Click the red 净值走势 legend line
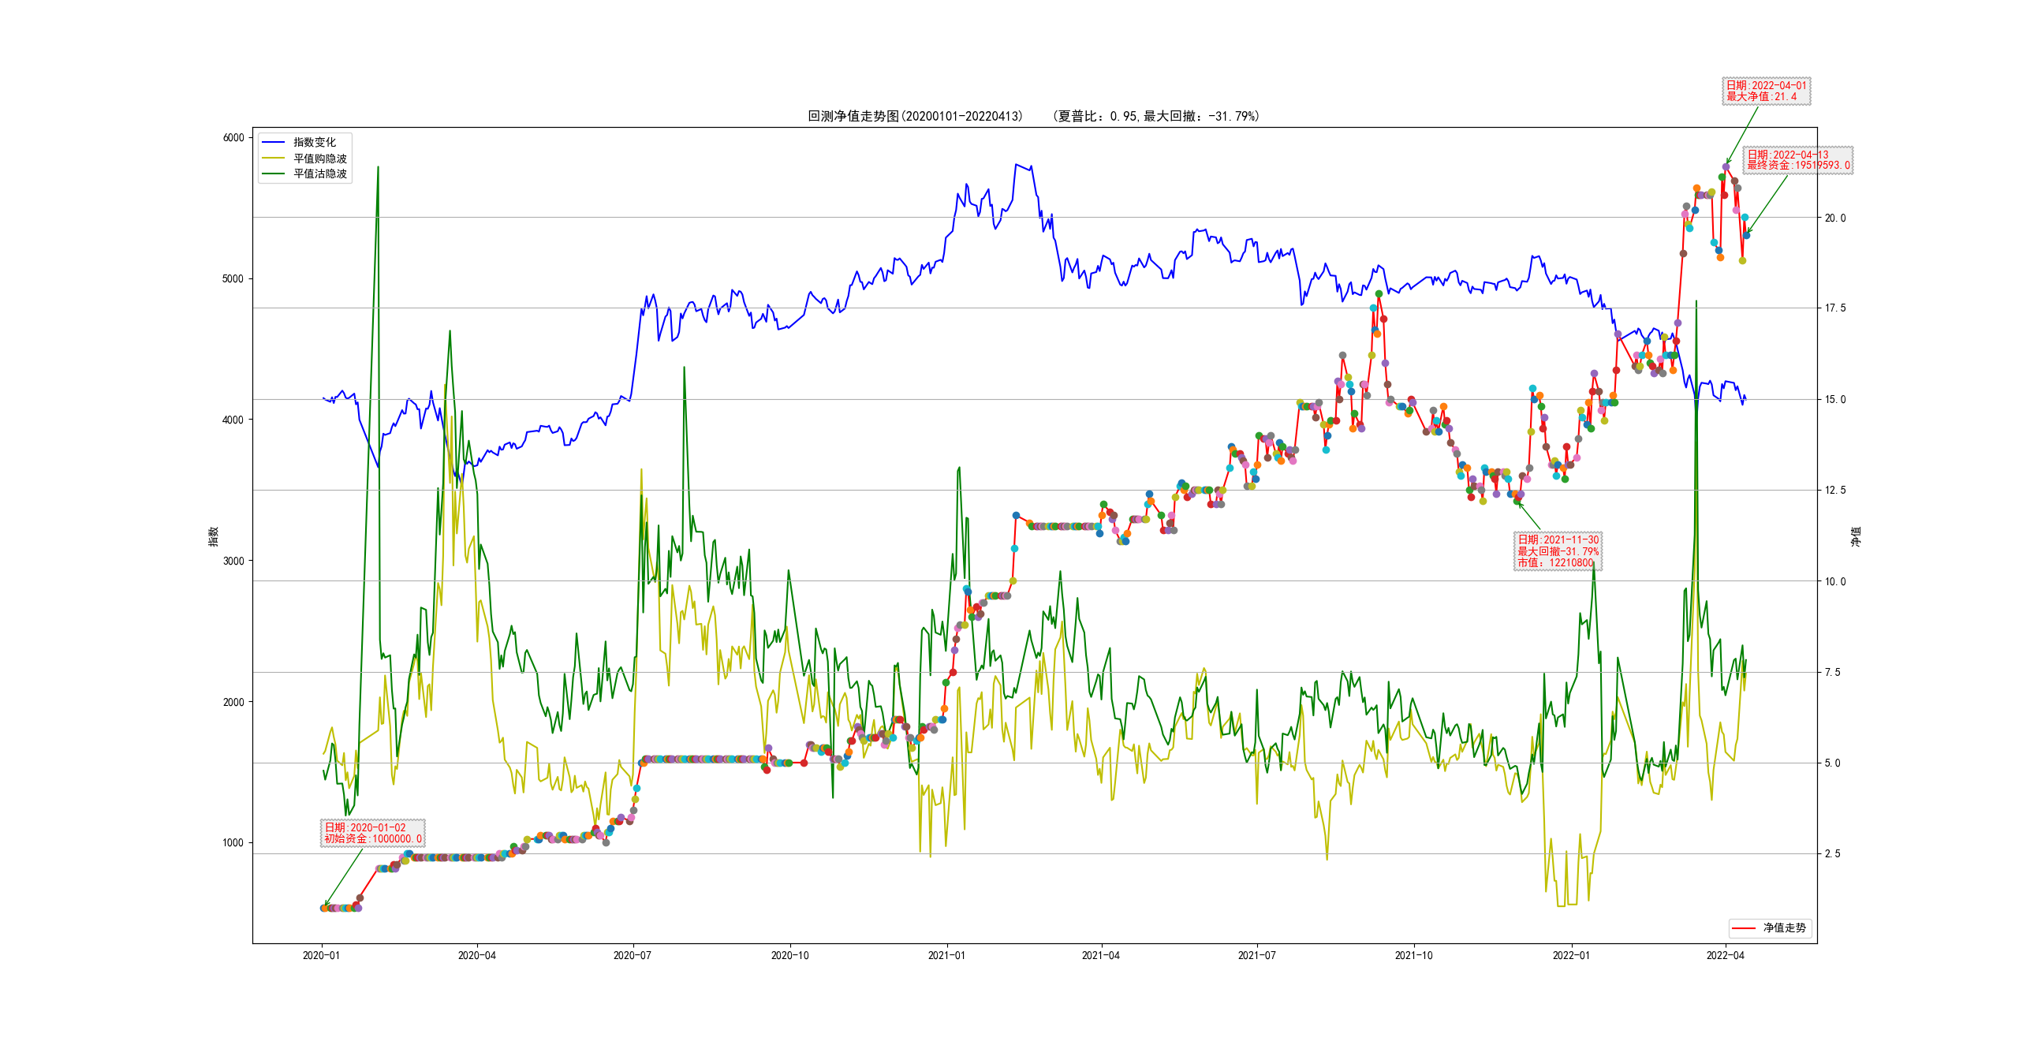The image size is (2019, 1060). click(x=1743, y=928)
